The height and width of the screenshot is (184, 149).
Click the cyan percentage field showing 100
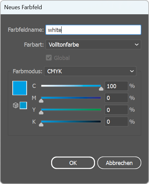coord(116,86)
